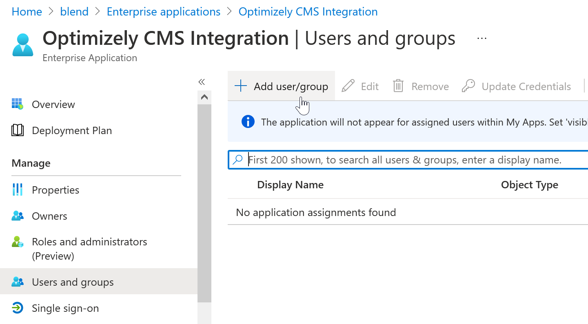
Task: Click the Users and groups icon
Action: (x=18, y=282)
